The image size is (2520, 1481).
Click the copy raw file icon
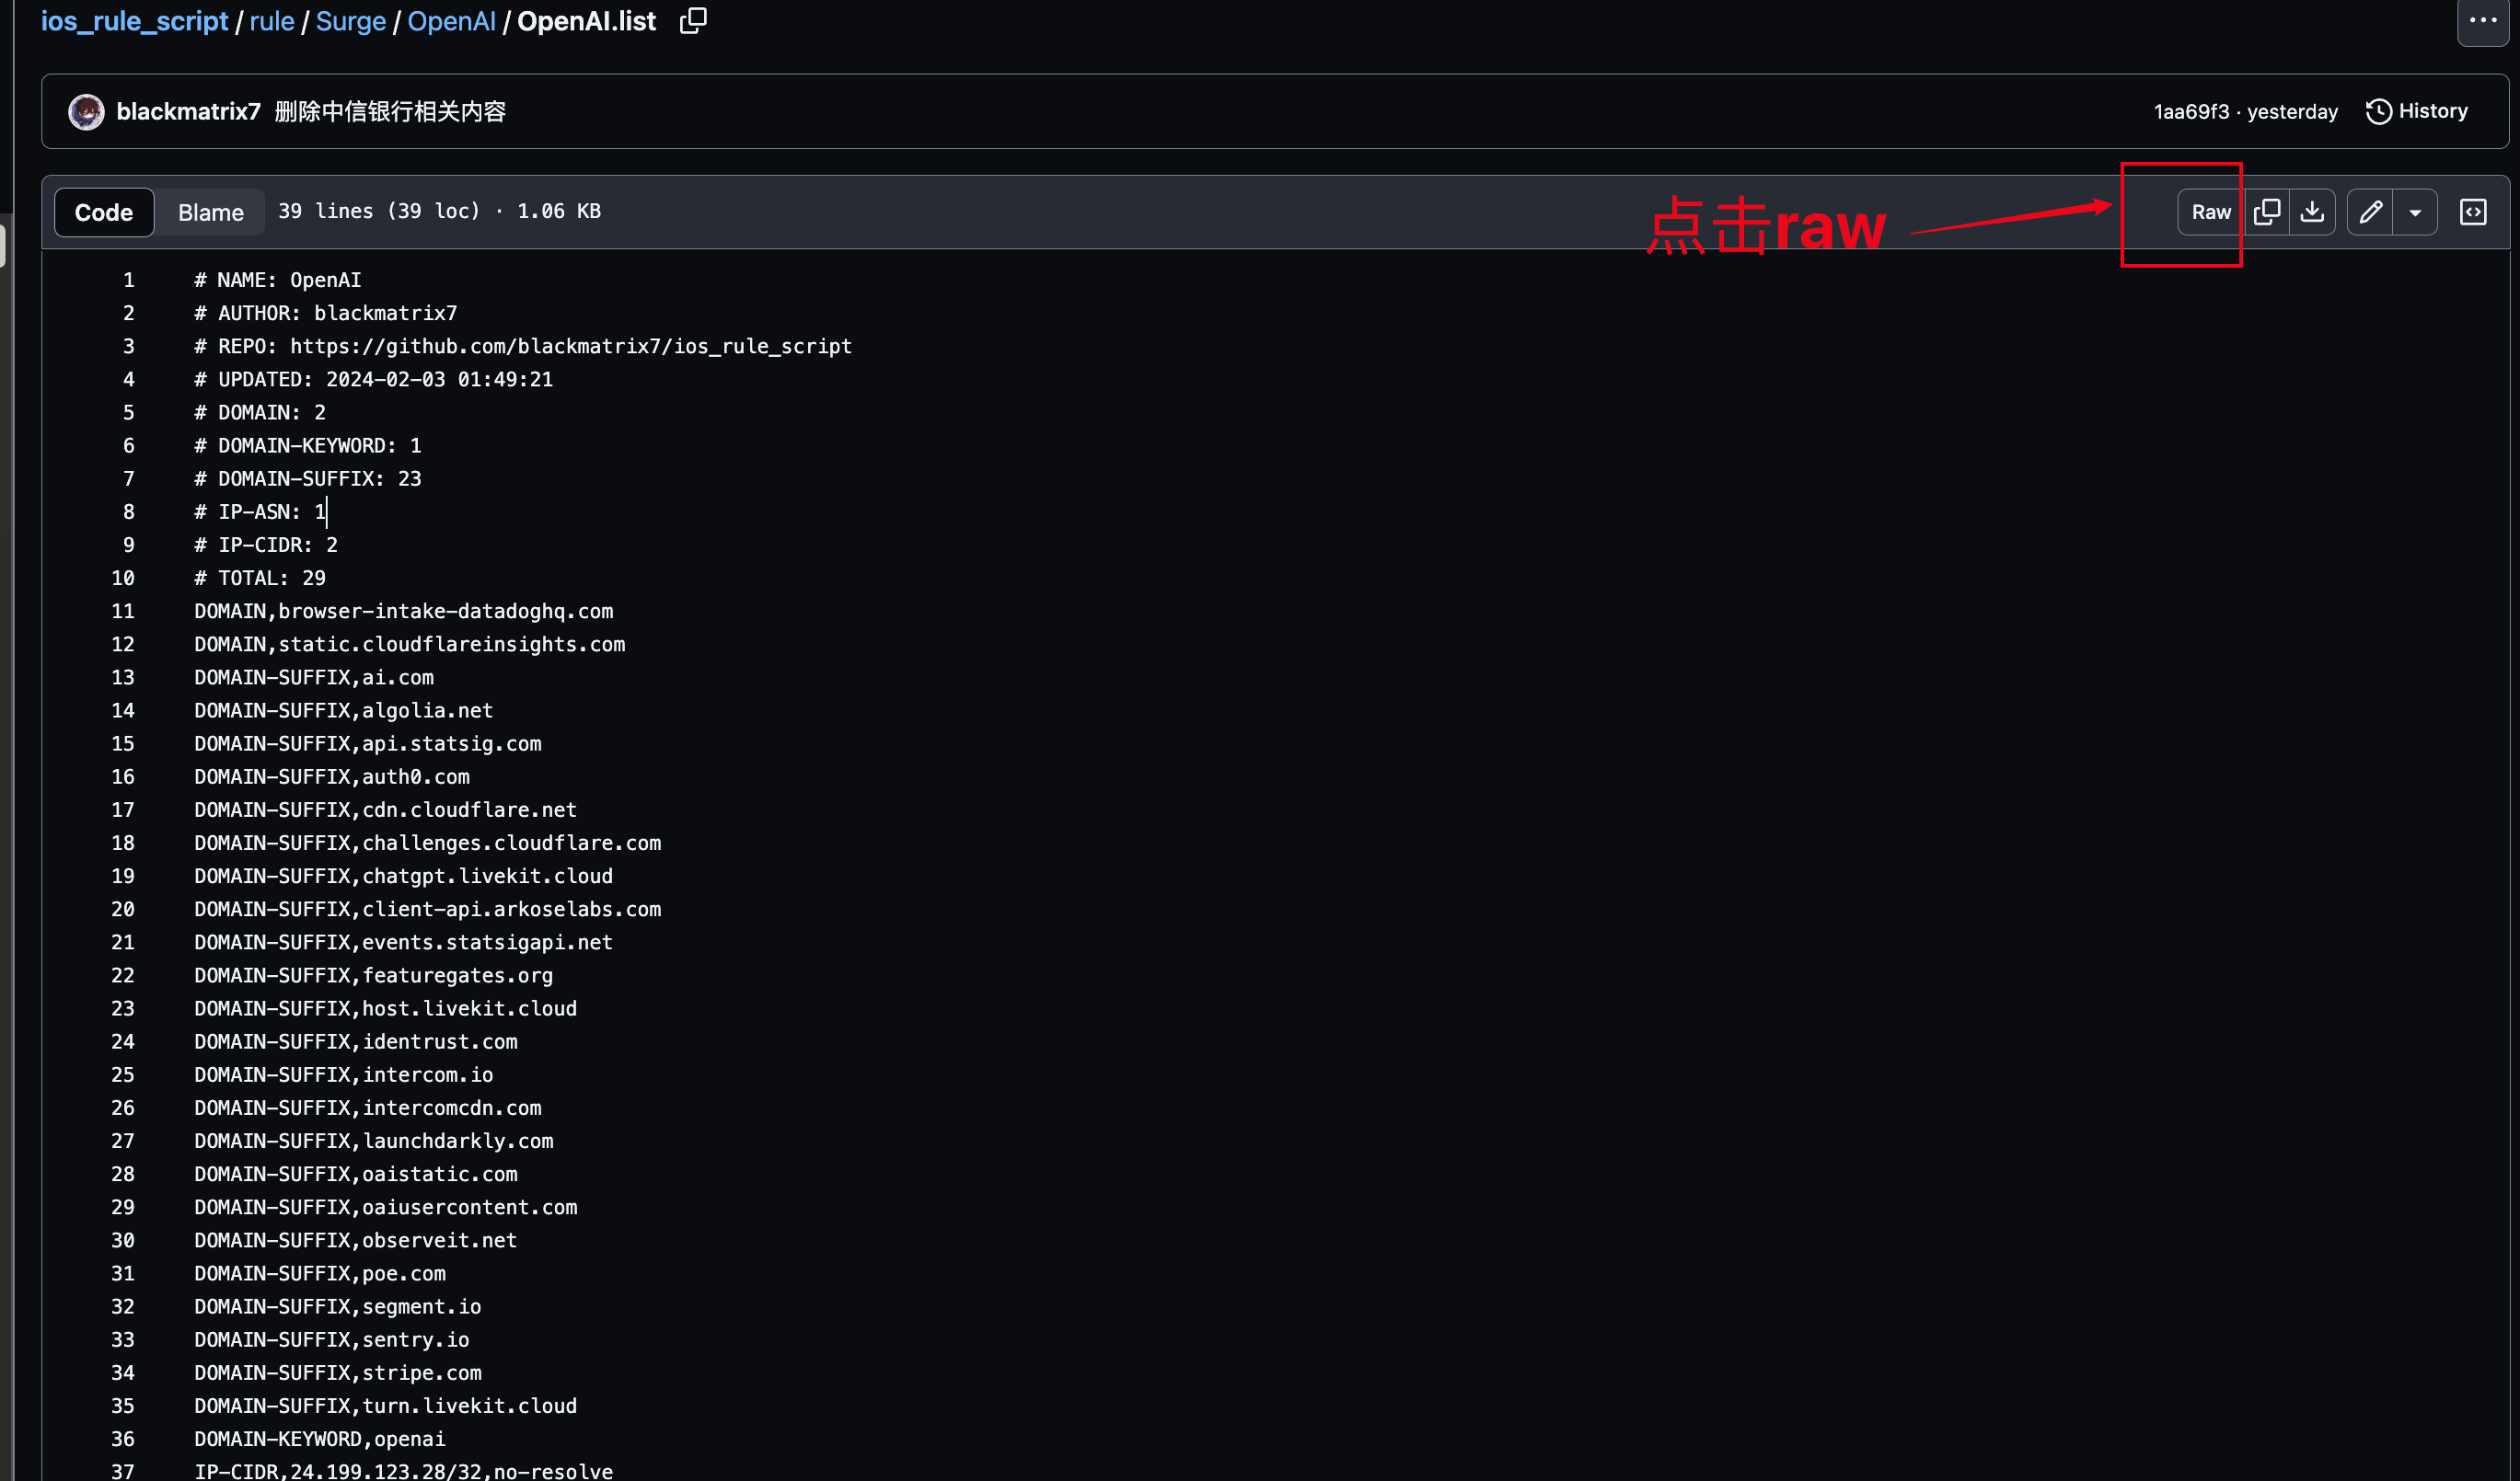2267,212
